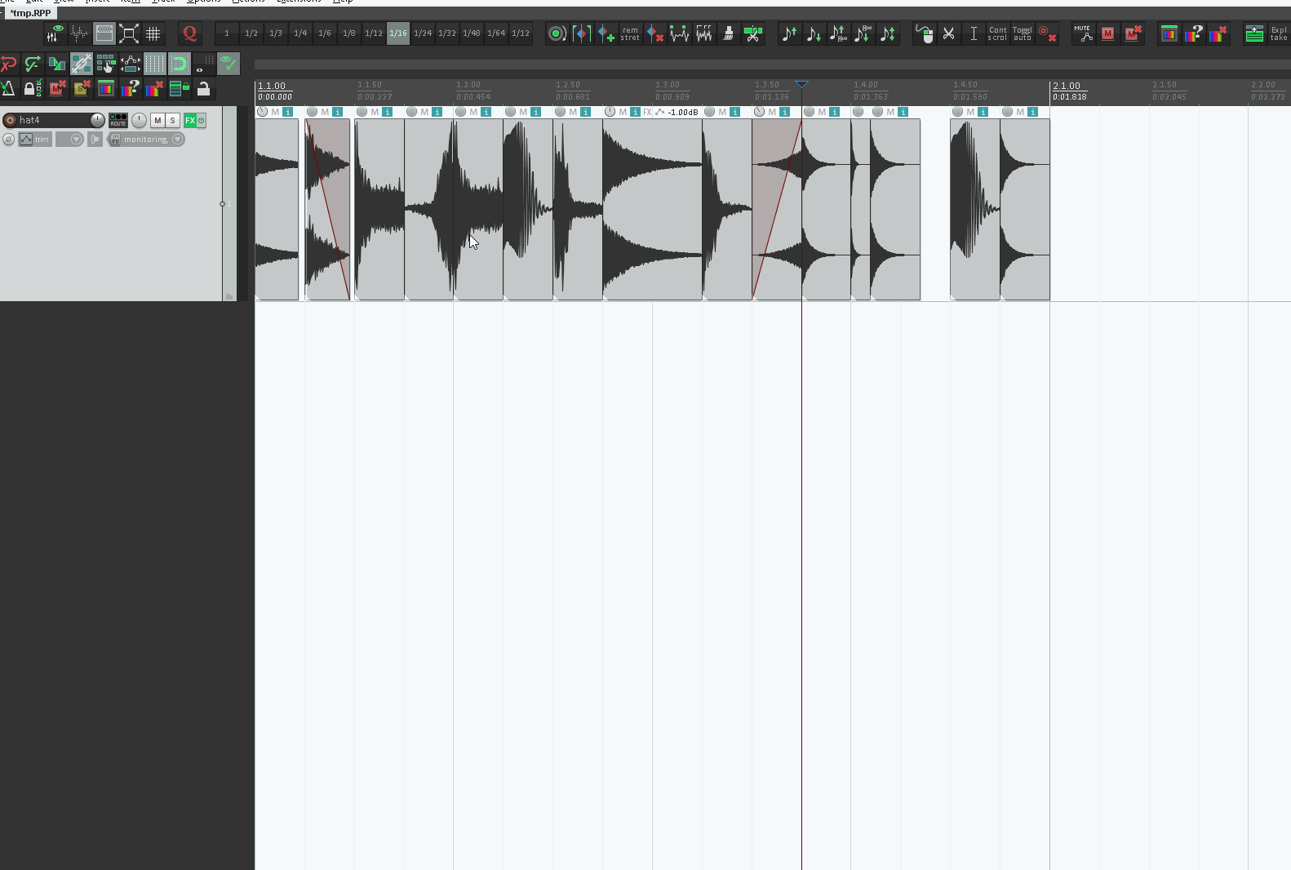Click the edit cursor marker on the ruler
This screenshot has width=1291, height=870.
coord(802,84)
